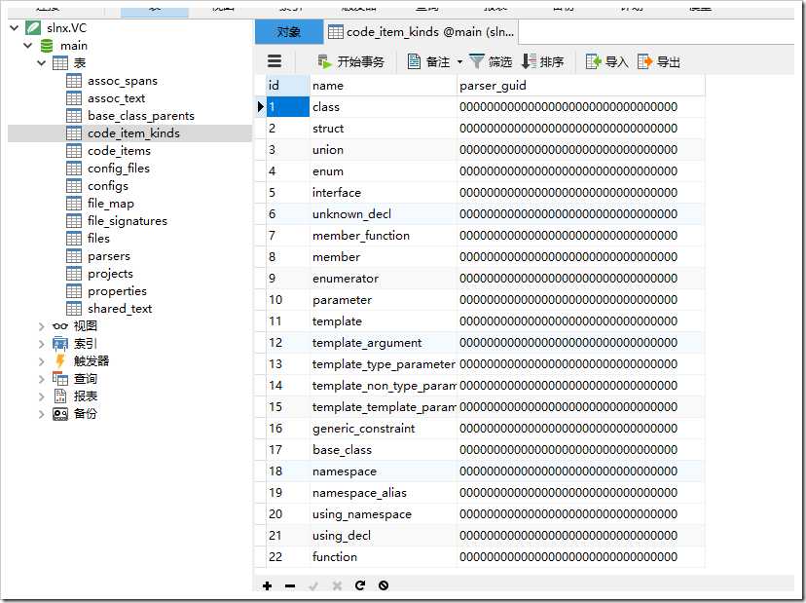This screenshot has height=603, width=806.
Task: Select the cell containing 'generic_constraint'
Action: tap(383, 428)
